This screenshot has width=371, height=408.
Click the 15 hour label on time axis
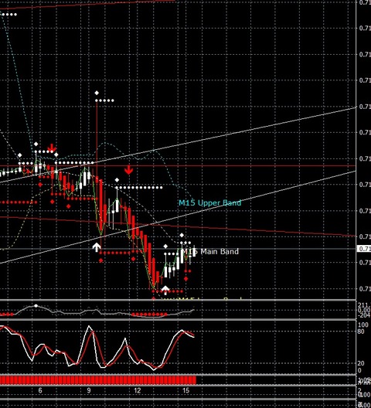(185, 390)
